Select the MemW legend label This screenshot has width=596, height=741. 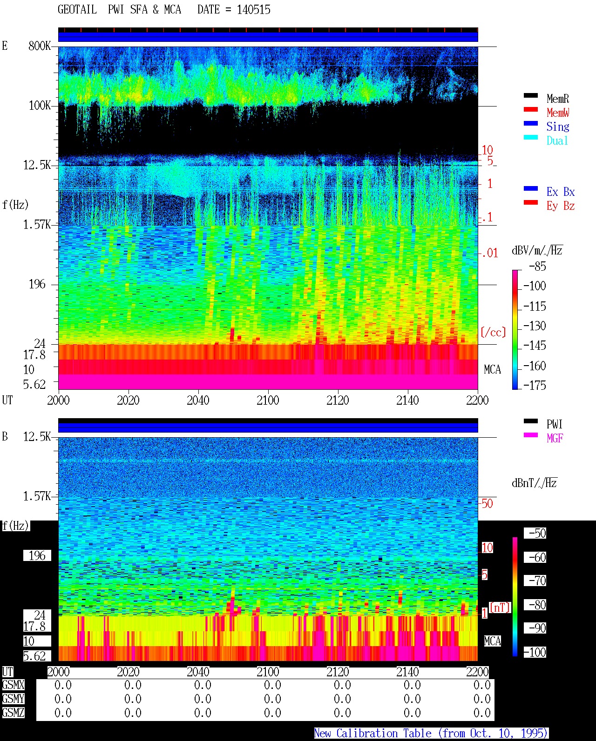pos(558,113)
